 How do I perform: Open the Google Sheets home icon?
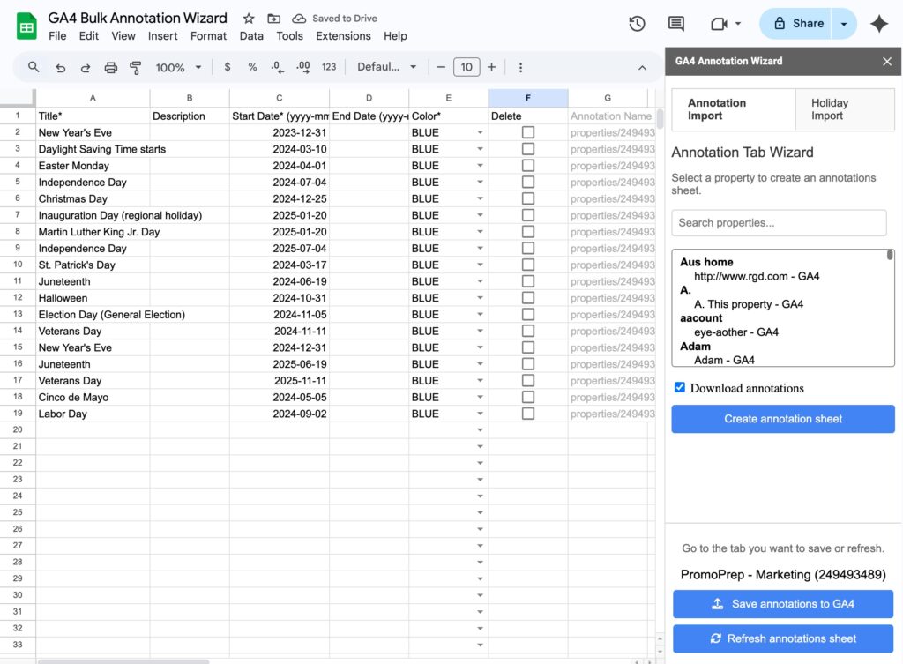[26, 26]
